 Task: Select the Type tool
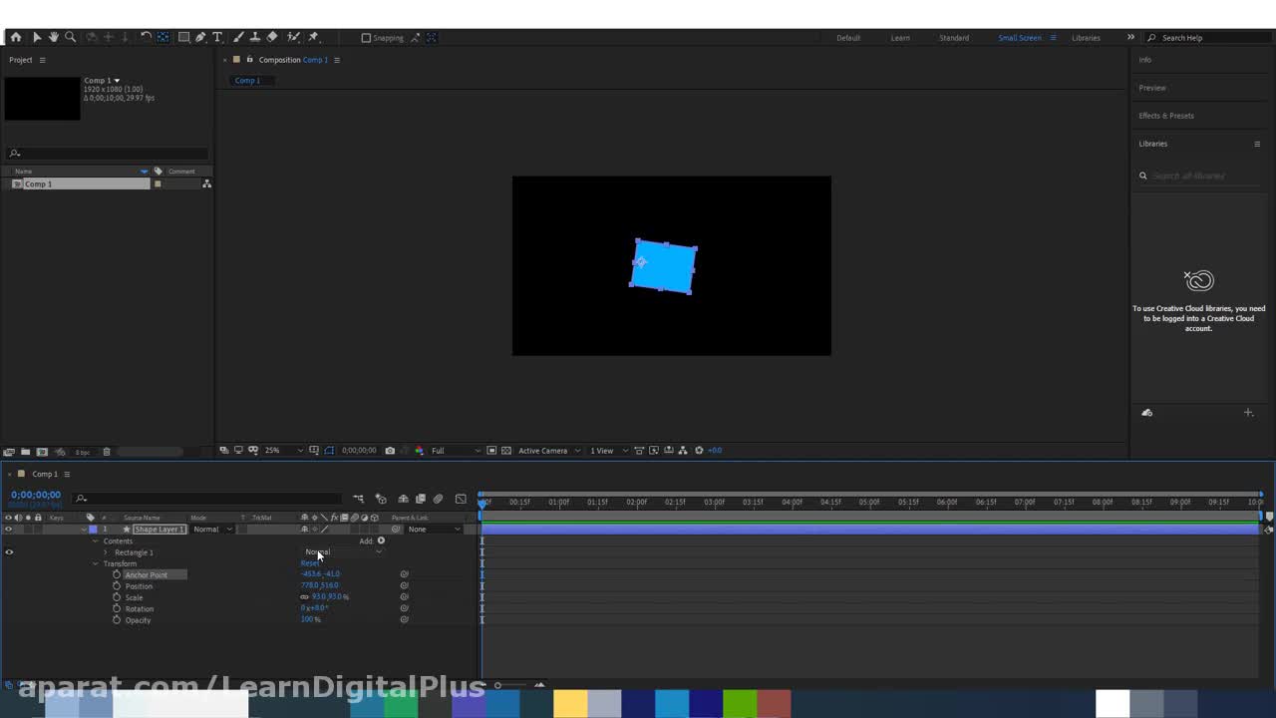click(217, 37)
